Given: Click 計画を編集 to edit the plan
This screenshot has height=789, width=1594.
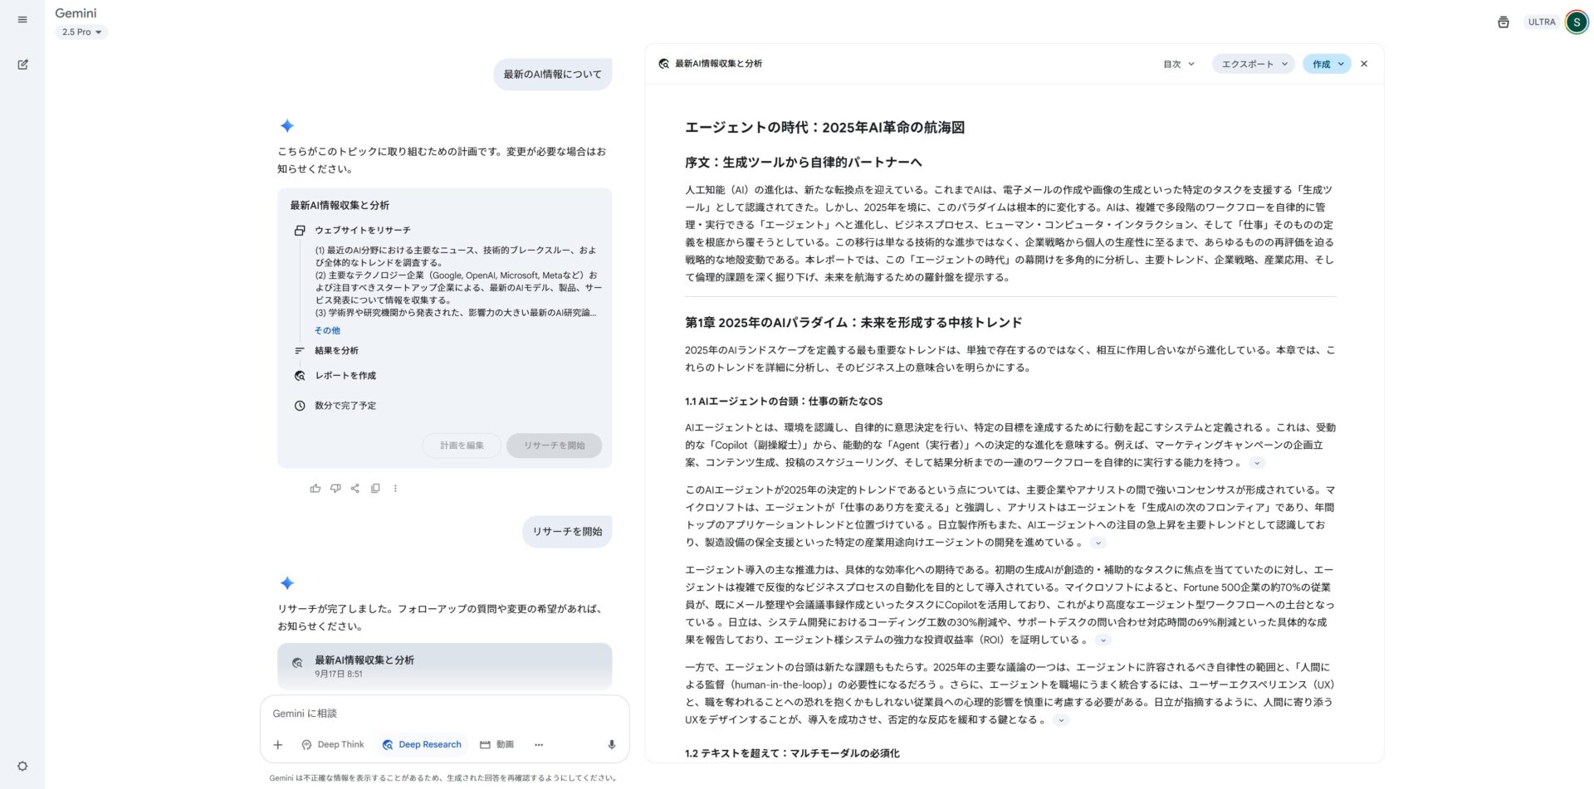Looking at the screenshot, I should point(461,446).
